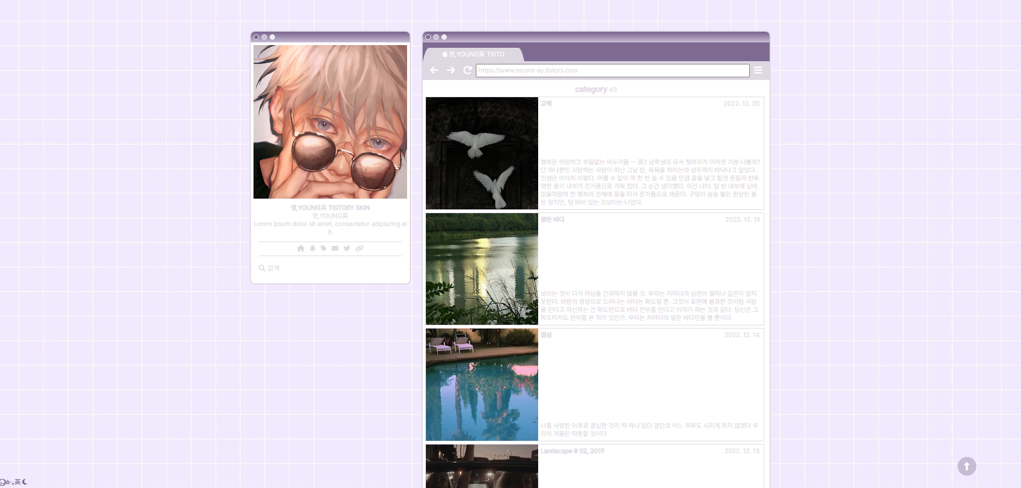Click the profile illustration image

[330, 122]
